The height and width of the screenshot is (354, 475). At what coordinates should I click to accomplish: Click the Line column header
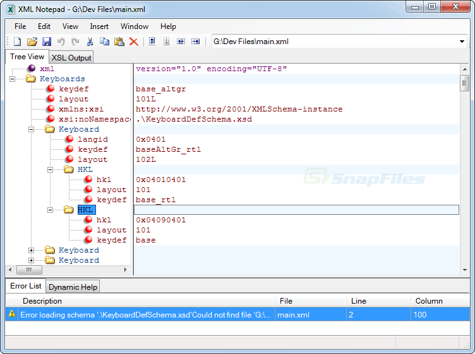coord(378,301)
